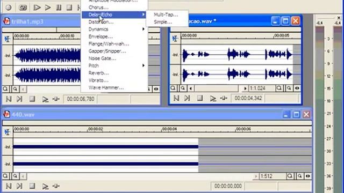Click second level zoom magnifier in locucao.wav

tap(183, 88)
